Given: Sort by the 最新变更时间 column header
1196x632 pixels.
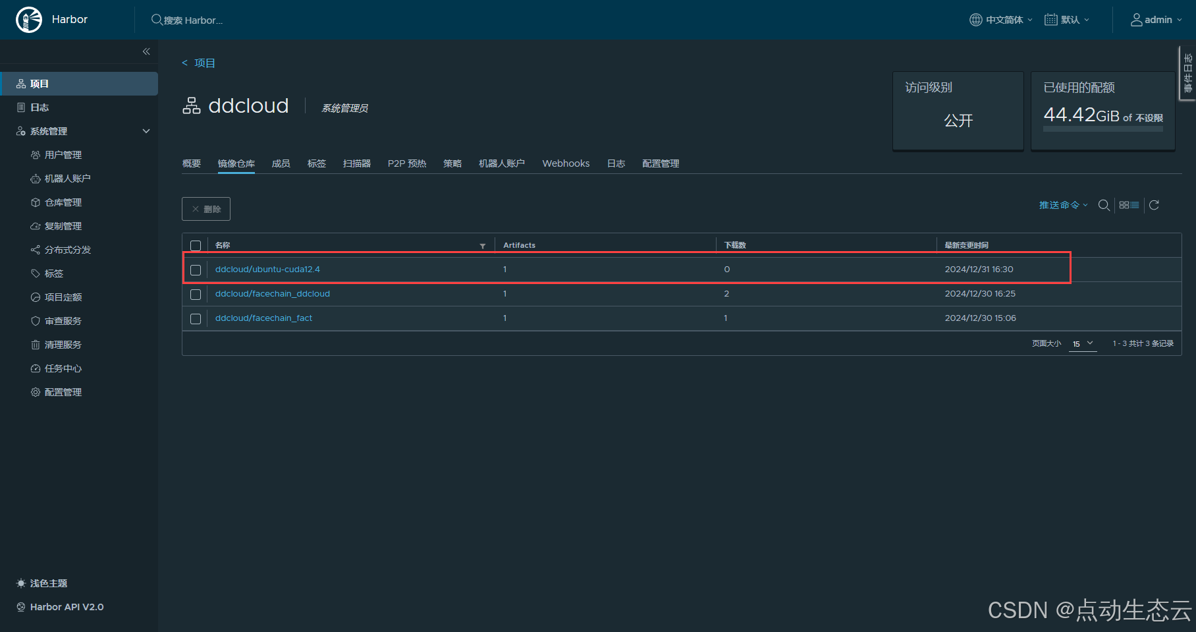Looking at the screenshot, I should 967,245.
